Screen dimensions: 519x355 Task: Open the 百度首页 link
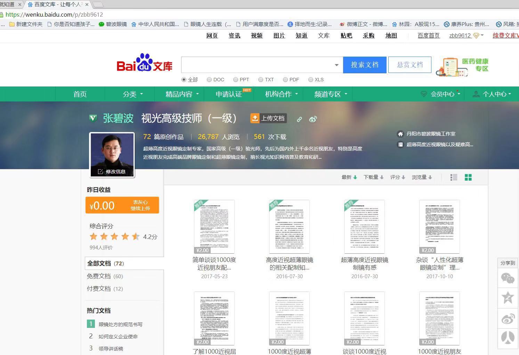pos(429,35)
